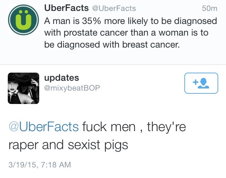Tap the 'breast cancer' last line of the tweet
The image size is (226, 178).
112,44
